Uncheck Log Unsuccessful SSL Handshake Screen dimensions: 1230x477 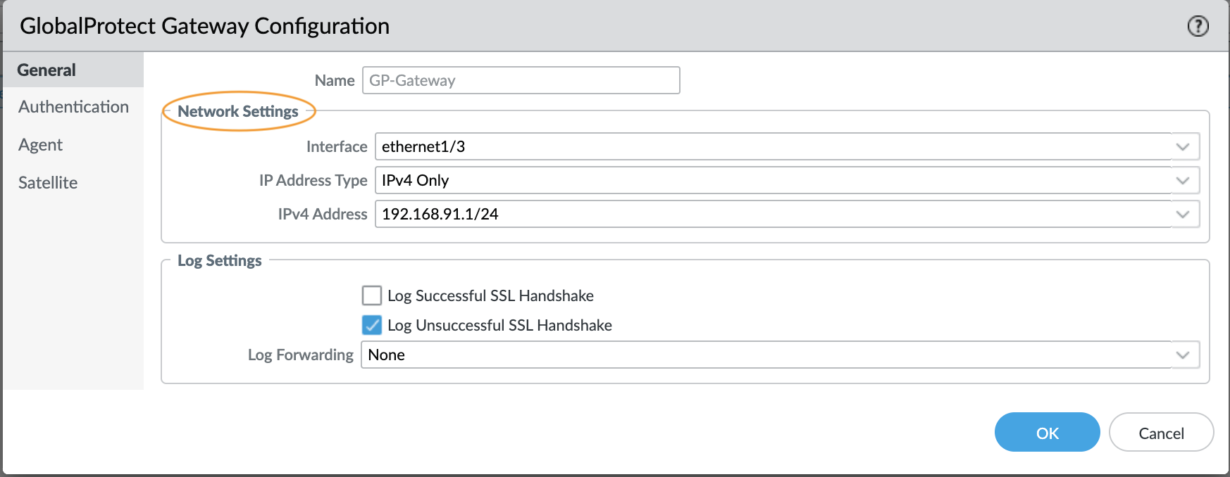click(372, 324)
